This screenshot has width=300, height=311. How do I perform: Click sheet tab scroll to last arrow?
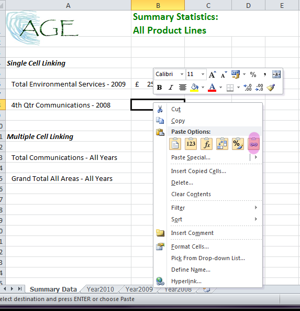(20, 289)
